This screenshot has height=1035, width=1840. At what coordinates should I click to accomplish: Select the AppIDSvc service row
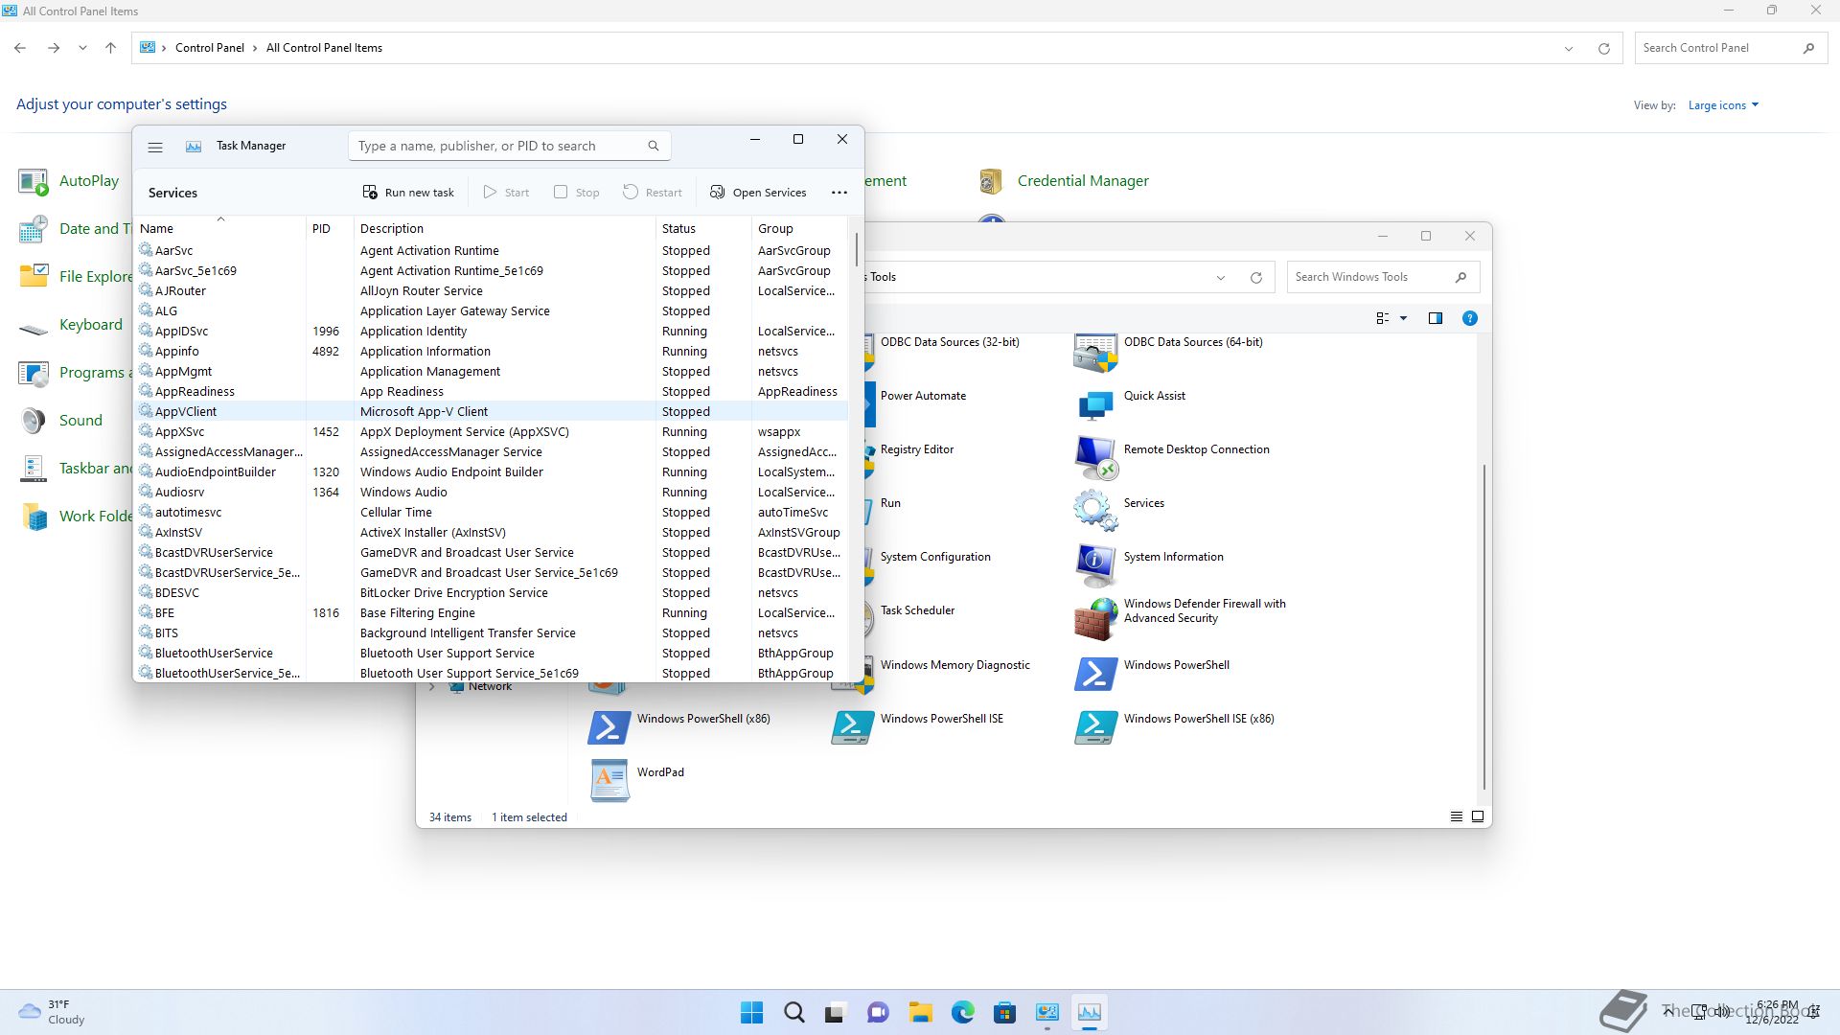[492, 332]
